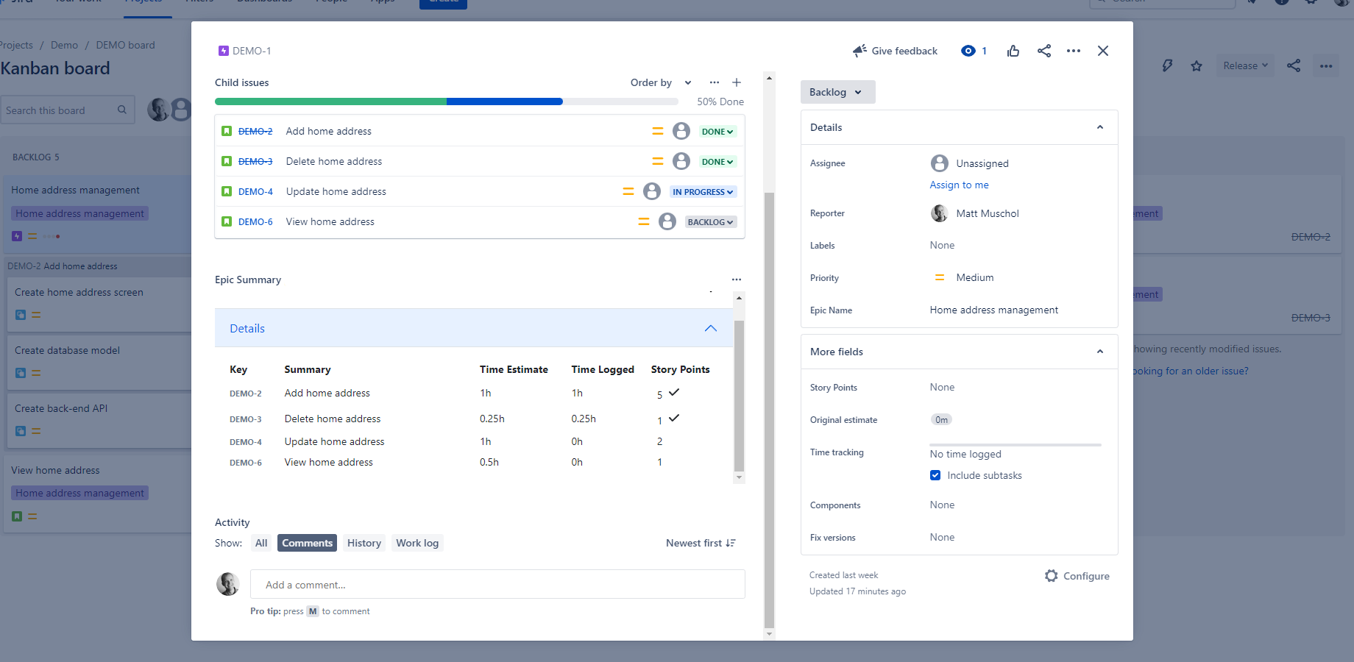Open Epic Summary more options menu
The image size is (1354, 662).
tap(737, 280)
